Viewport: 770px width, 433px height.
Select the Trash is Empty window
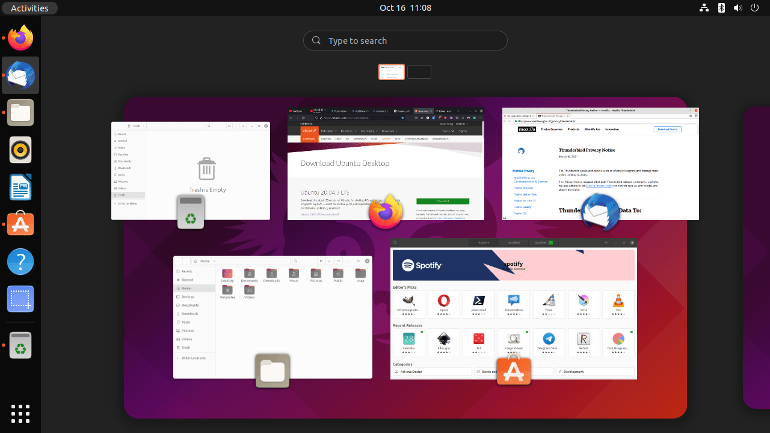click(190, 170)
